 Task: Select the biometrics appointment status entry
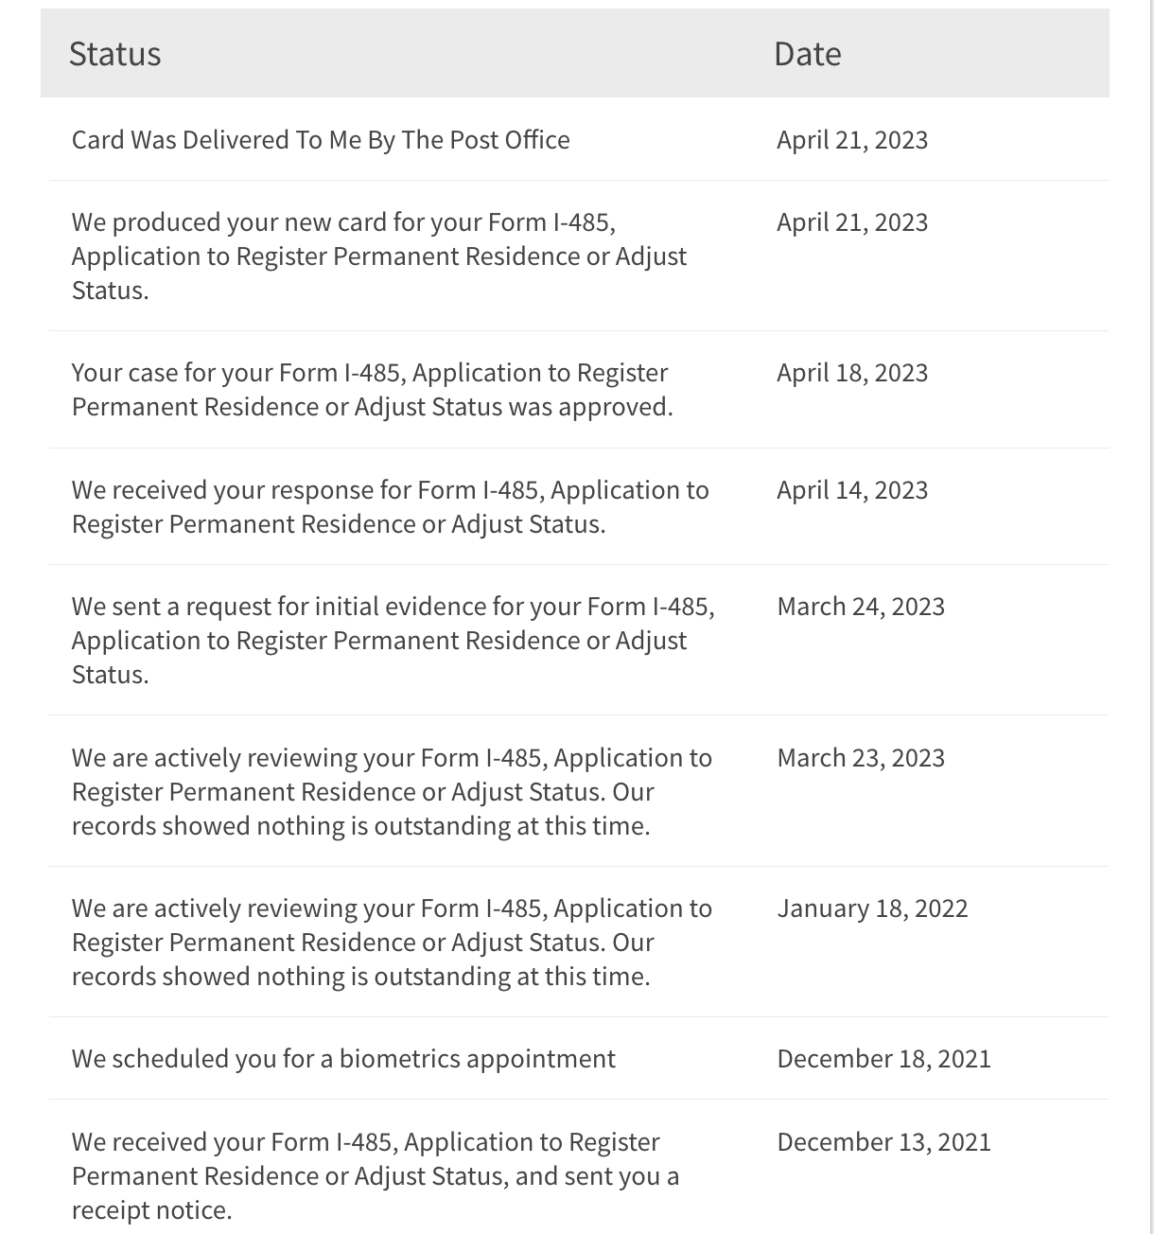click(343, 1058)
